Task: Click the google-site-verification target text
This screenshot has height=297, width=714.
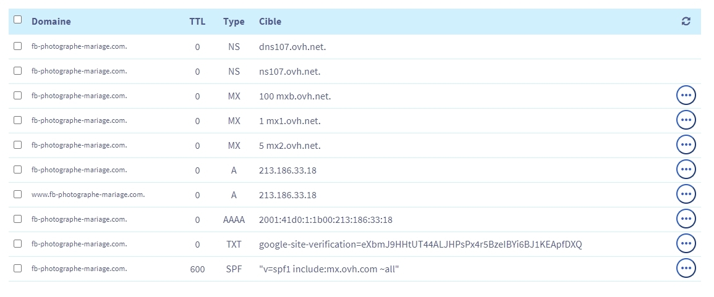Action: coord(420,245)
